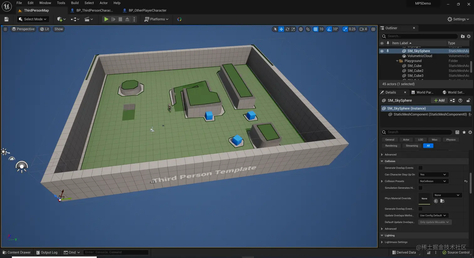Screen dimensions: 474x258
Task: Open the Platforms dropdown menu
Action: tap(156, 19)
